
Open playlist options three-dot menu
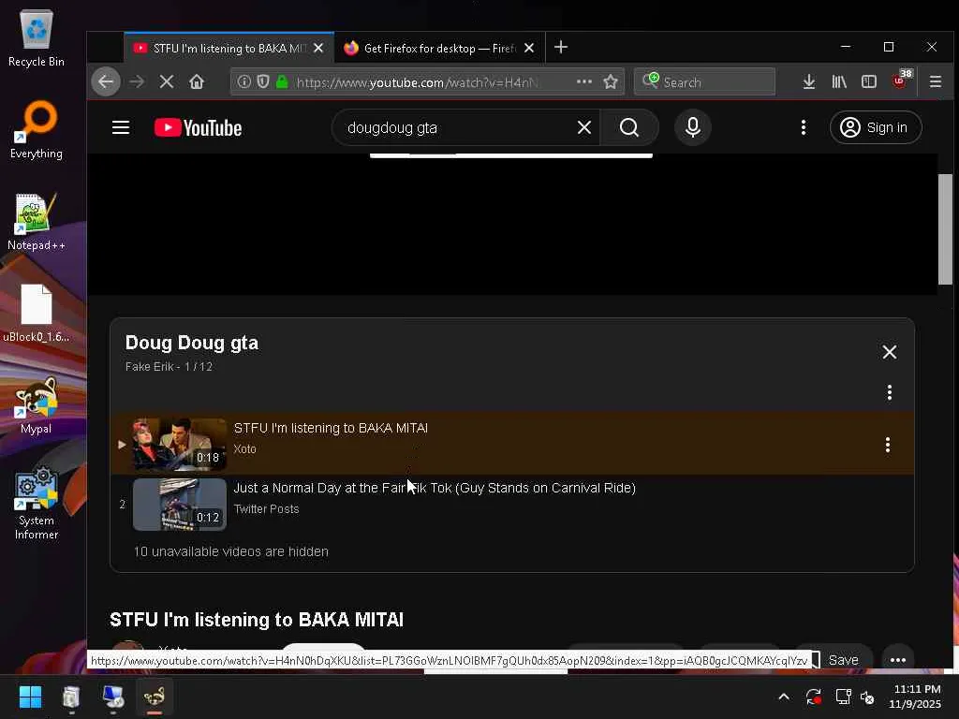point(890,392)
